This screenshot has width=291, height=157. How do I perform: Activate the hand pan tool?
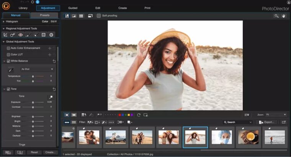(x=284, y=16)
